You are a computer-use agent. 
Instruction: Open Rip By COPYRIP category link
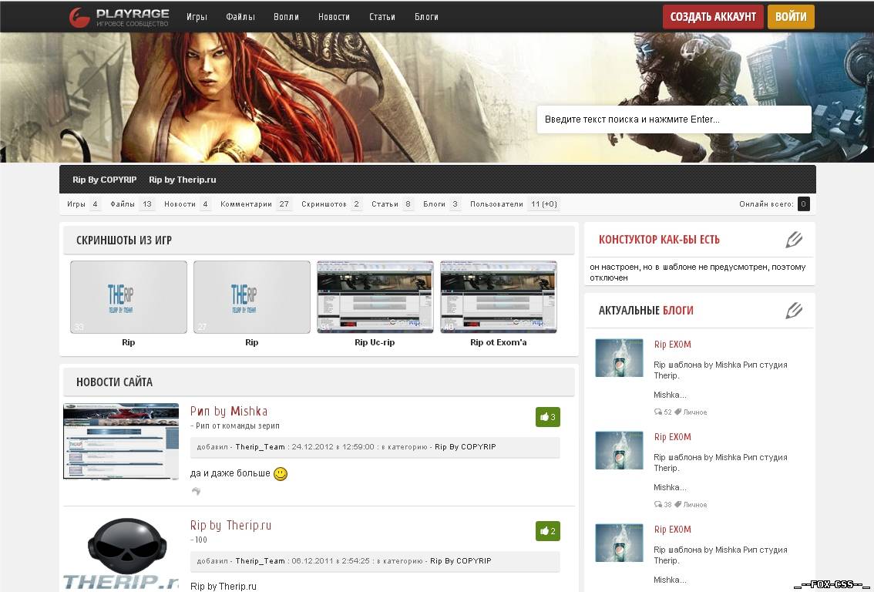click(x=104, y=180)
